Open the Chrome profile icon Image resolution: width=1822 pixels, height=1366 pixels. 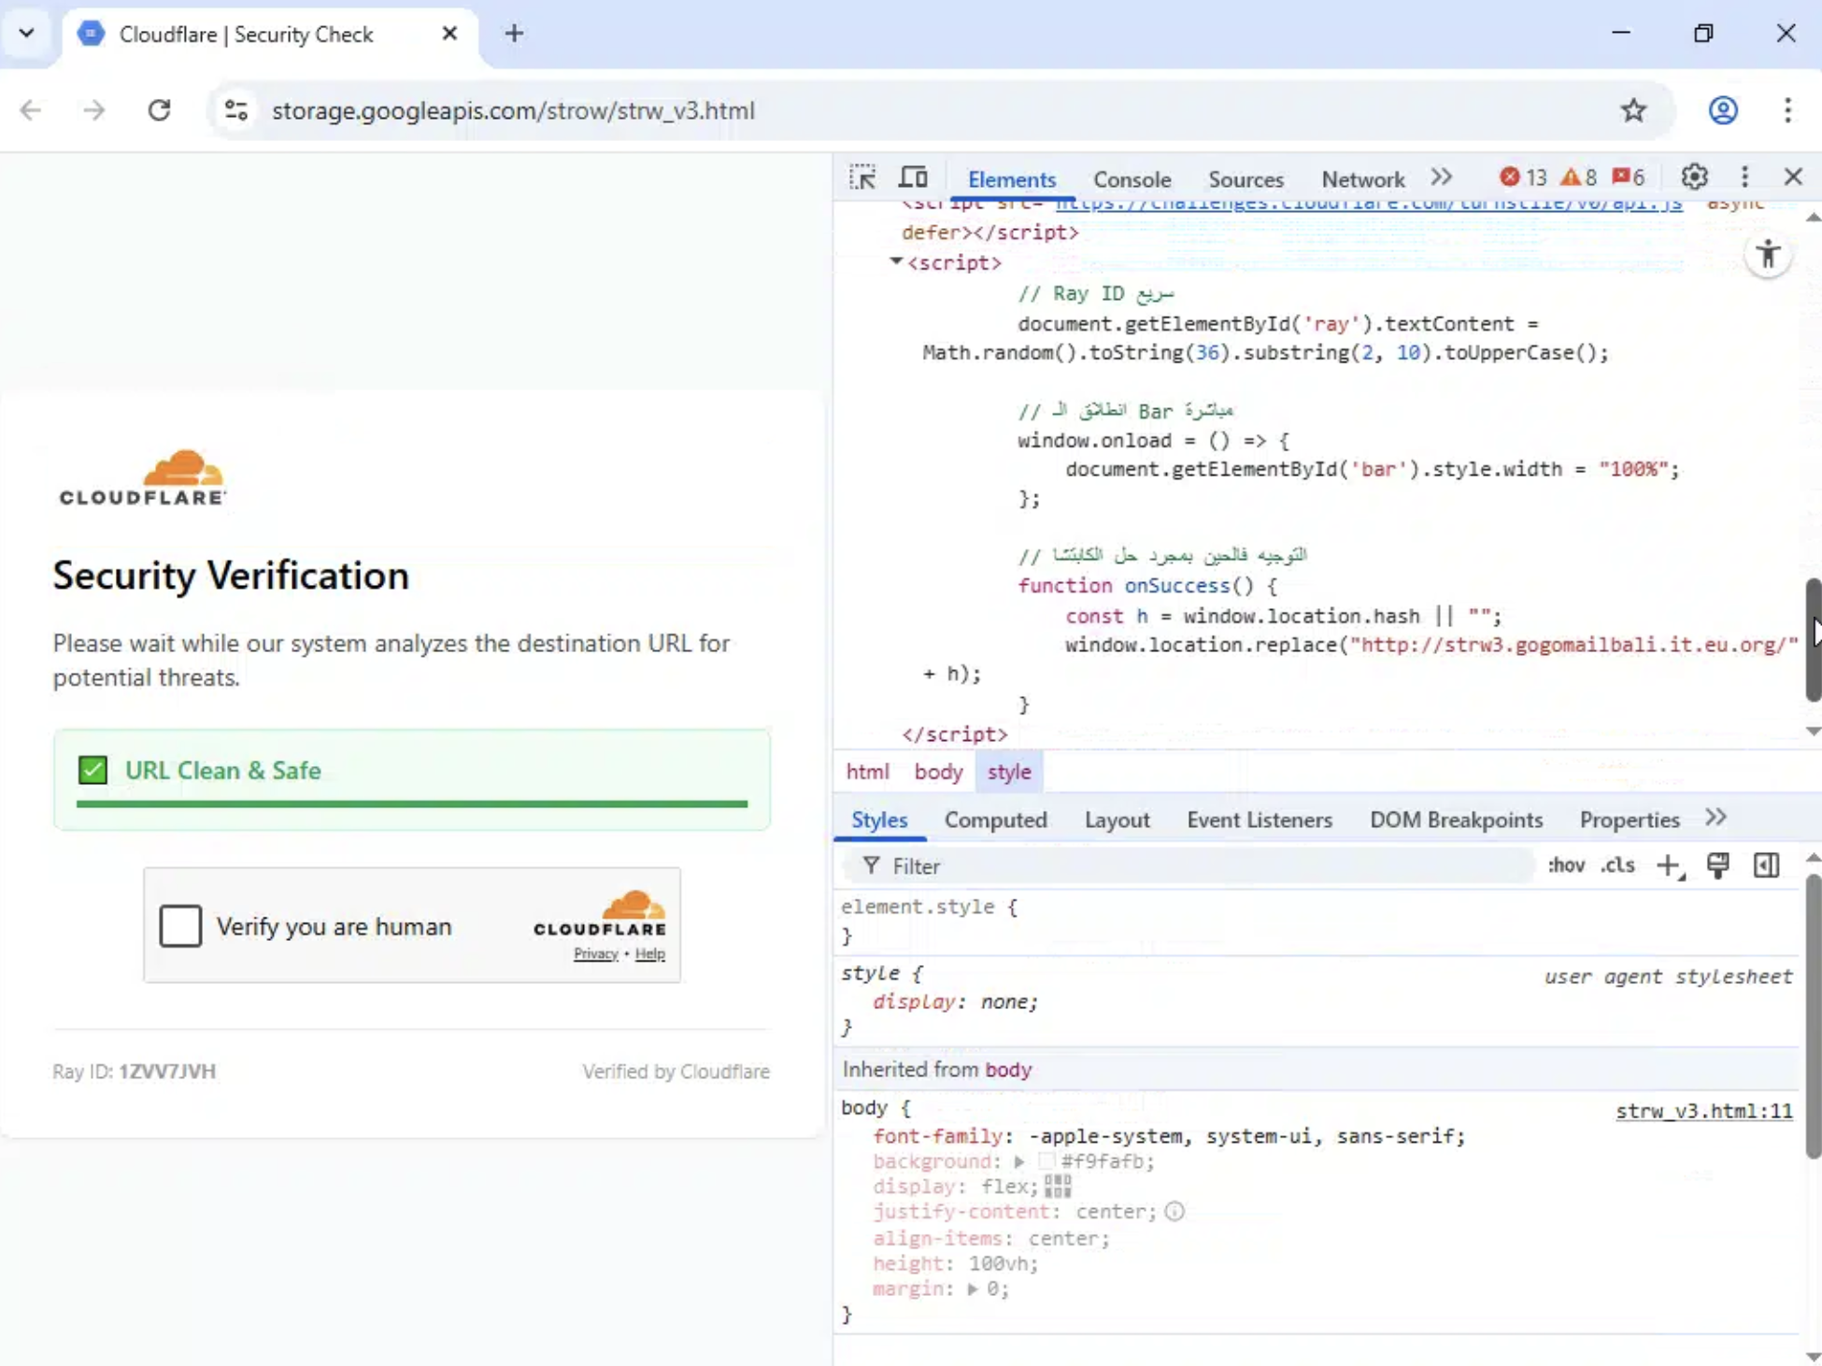1723,110
